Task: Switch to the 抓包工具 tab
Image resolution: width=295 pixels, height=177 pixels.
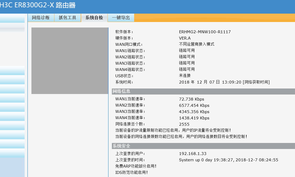Action: tap(68, 18)
